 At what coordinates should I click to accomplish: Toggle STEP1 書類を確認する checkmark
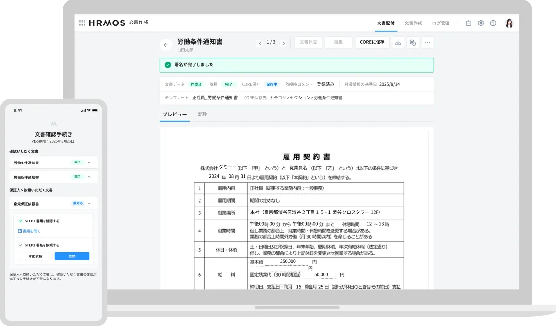click(x=20, y=221)
